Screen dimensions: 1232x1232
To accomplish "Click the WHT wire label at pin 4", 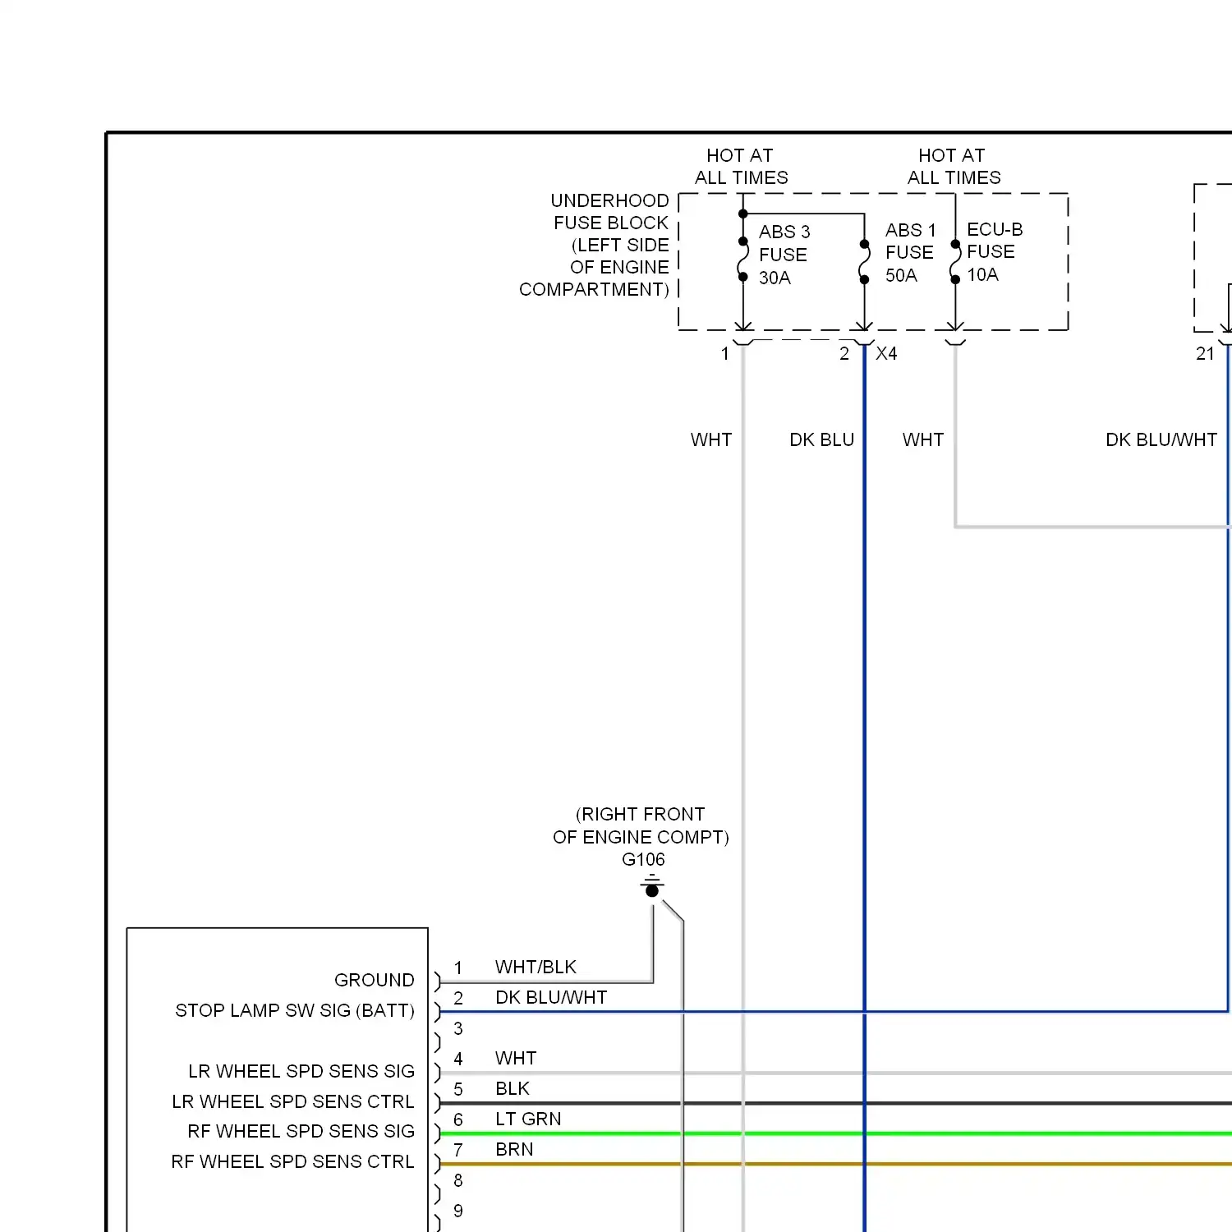I will click(516, 1058).
